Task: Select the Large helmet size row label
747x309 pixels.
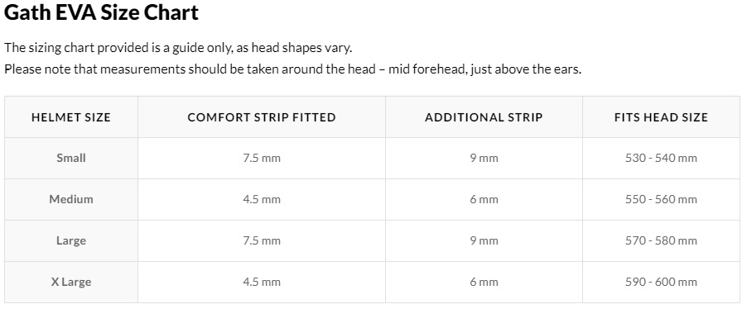Action: 71,240
